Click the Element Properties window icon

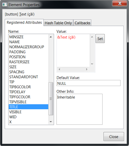pyautogui.click(x=4, y=4)
